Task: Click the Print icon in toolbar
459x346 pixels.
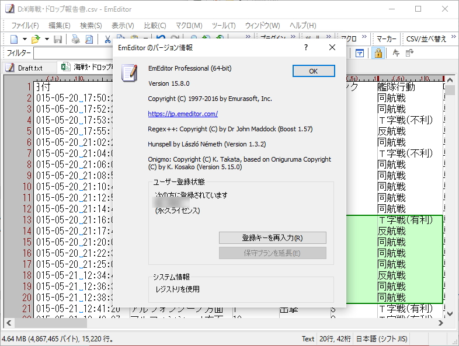Action: click(x=75, y=39)
